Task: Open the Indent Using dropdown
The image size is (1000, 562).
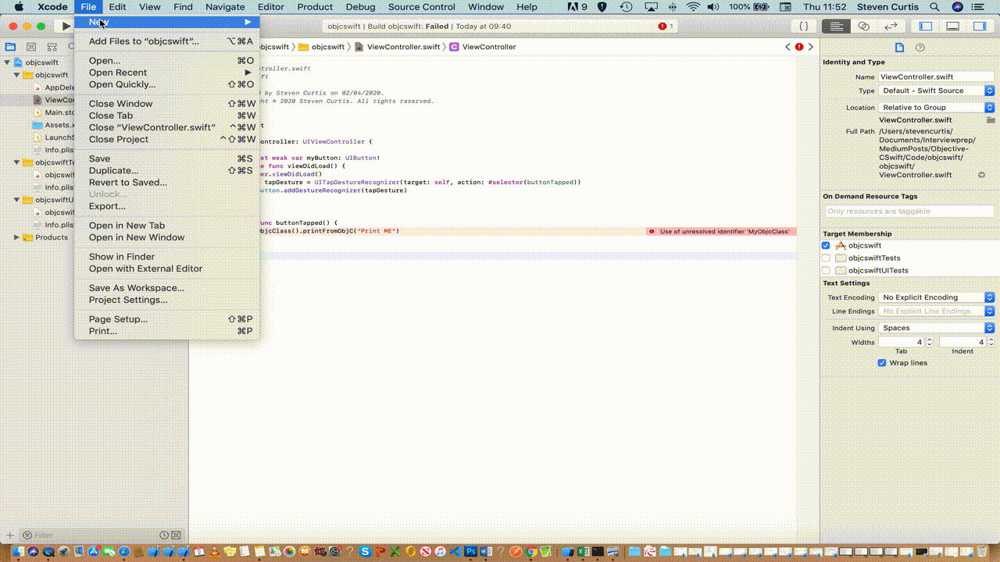Action: [x=937, y=328]
